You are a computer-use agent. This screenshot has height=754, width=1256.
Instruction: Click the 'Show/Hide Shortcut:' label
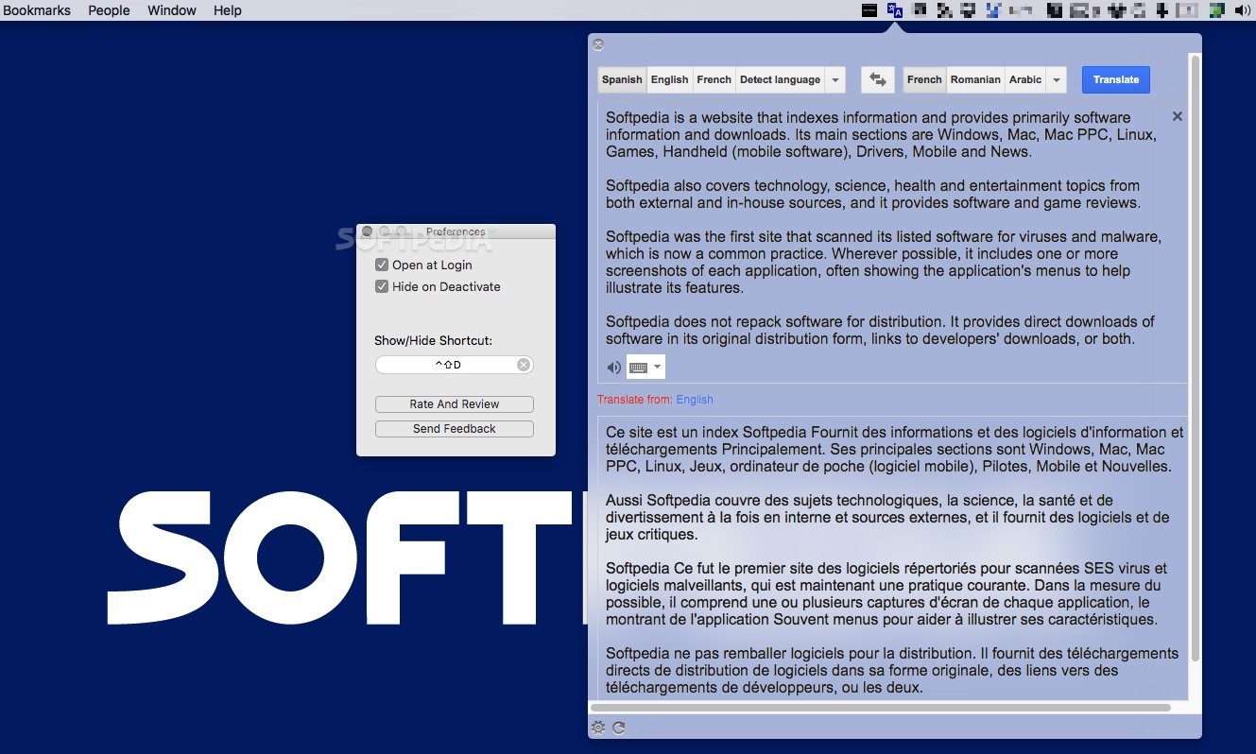coord(434,340)
